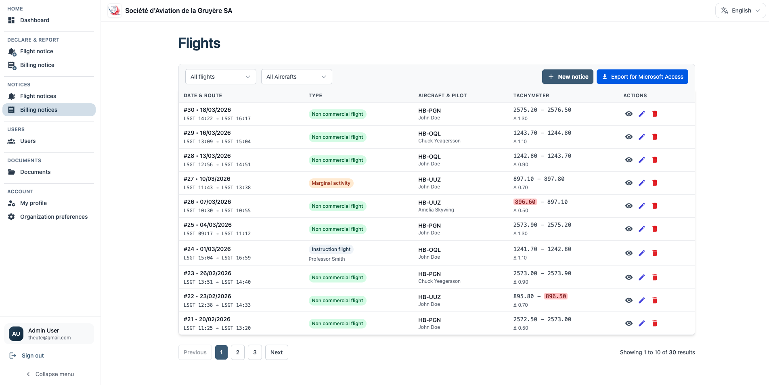The image size is (769, 385).
Task: Open the All Aircrafts dropdown
Action: 296,77
